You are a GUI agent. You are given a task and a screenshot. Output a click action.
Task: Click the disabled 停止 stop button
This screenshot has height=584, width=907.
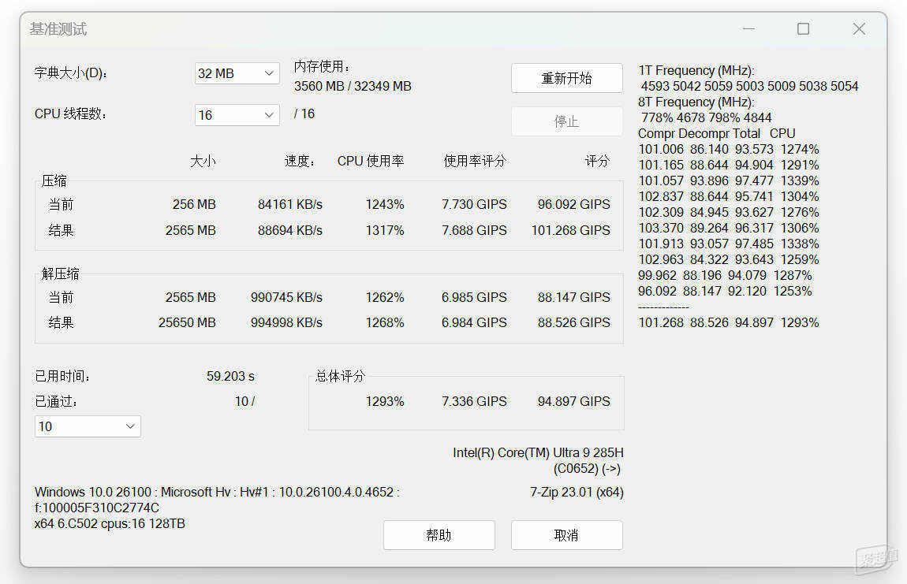pos(567,121)
